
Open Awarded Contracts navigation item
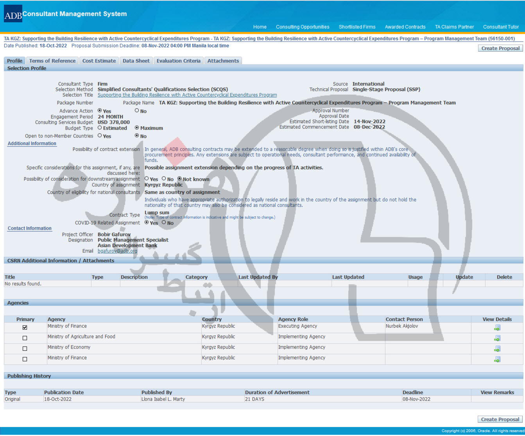pos(405,27)
